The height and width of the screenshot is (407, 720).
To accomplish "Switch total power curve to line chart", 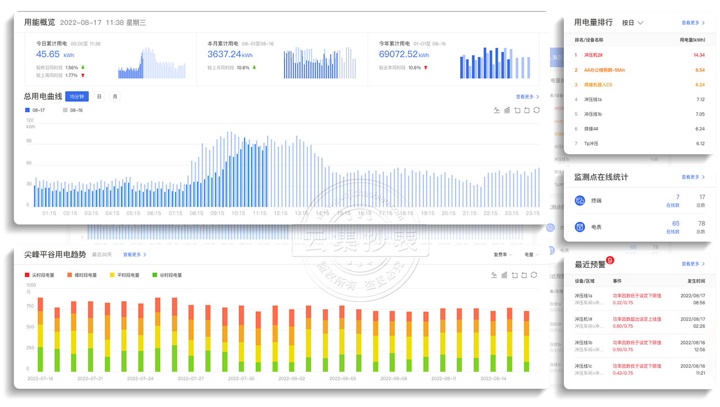I will [x=497, y=110].
